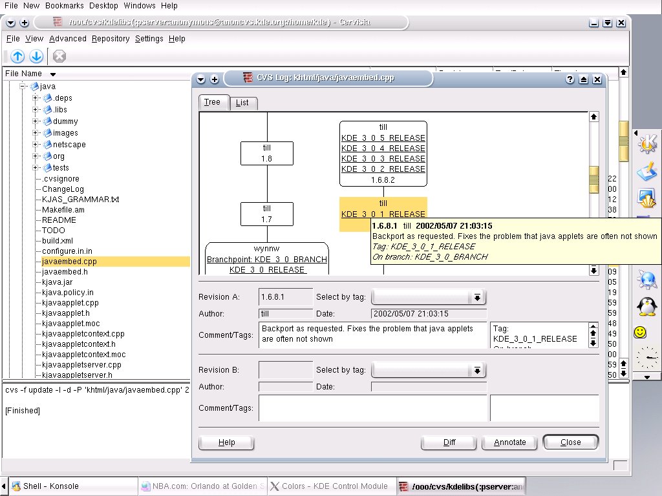Viewport: 662px width, 496px height.
Task: Click the yellow smiley panel icon
Action: pyautogui.click(x=640, y=333)
